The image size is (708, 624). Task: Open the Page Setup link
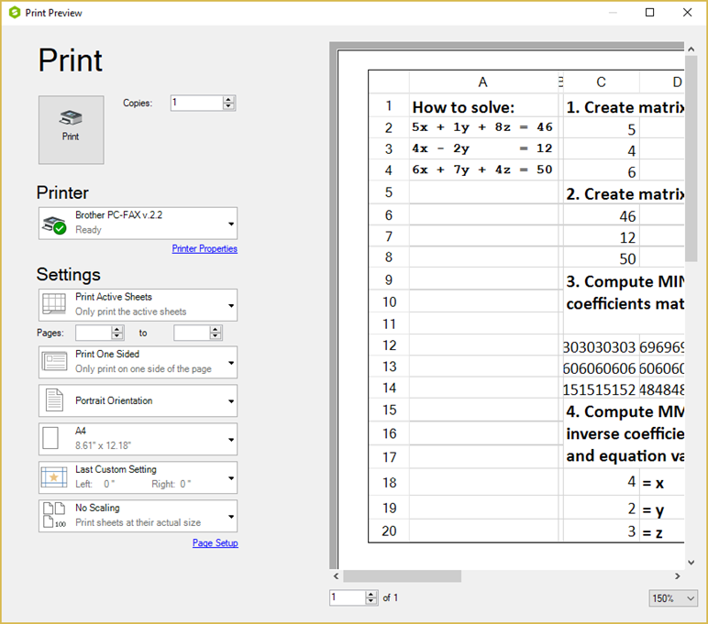[x=216, y=542]
